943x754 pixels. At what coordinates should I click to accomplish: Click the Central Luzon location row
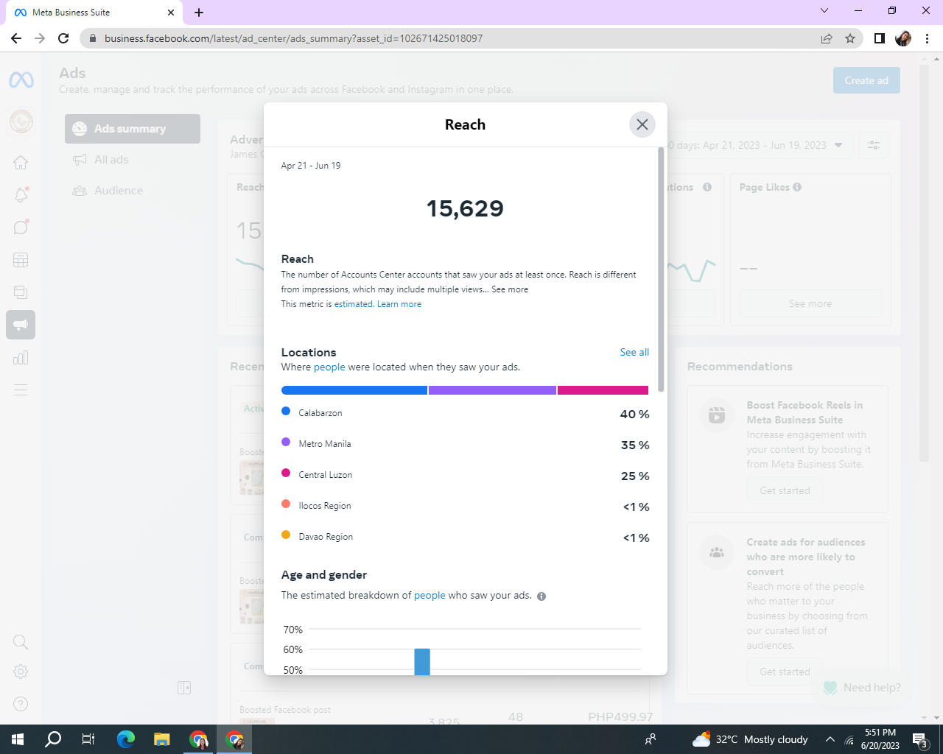click(x=466, y=476)
